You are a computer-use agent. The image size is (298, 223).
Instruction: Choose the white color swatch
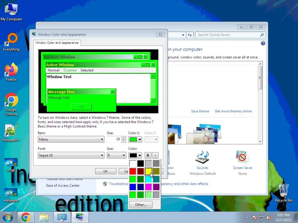[133, 163]
